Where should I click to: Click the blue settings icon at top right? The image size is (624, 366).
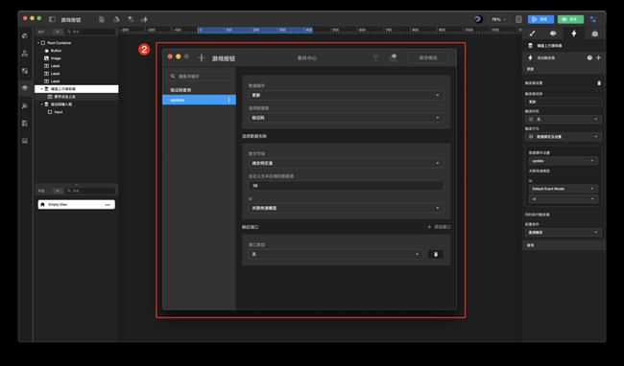(x=593, y=19)
